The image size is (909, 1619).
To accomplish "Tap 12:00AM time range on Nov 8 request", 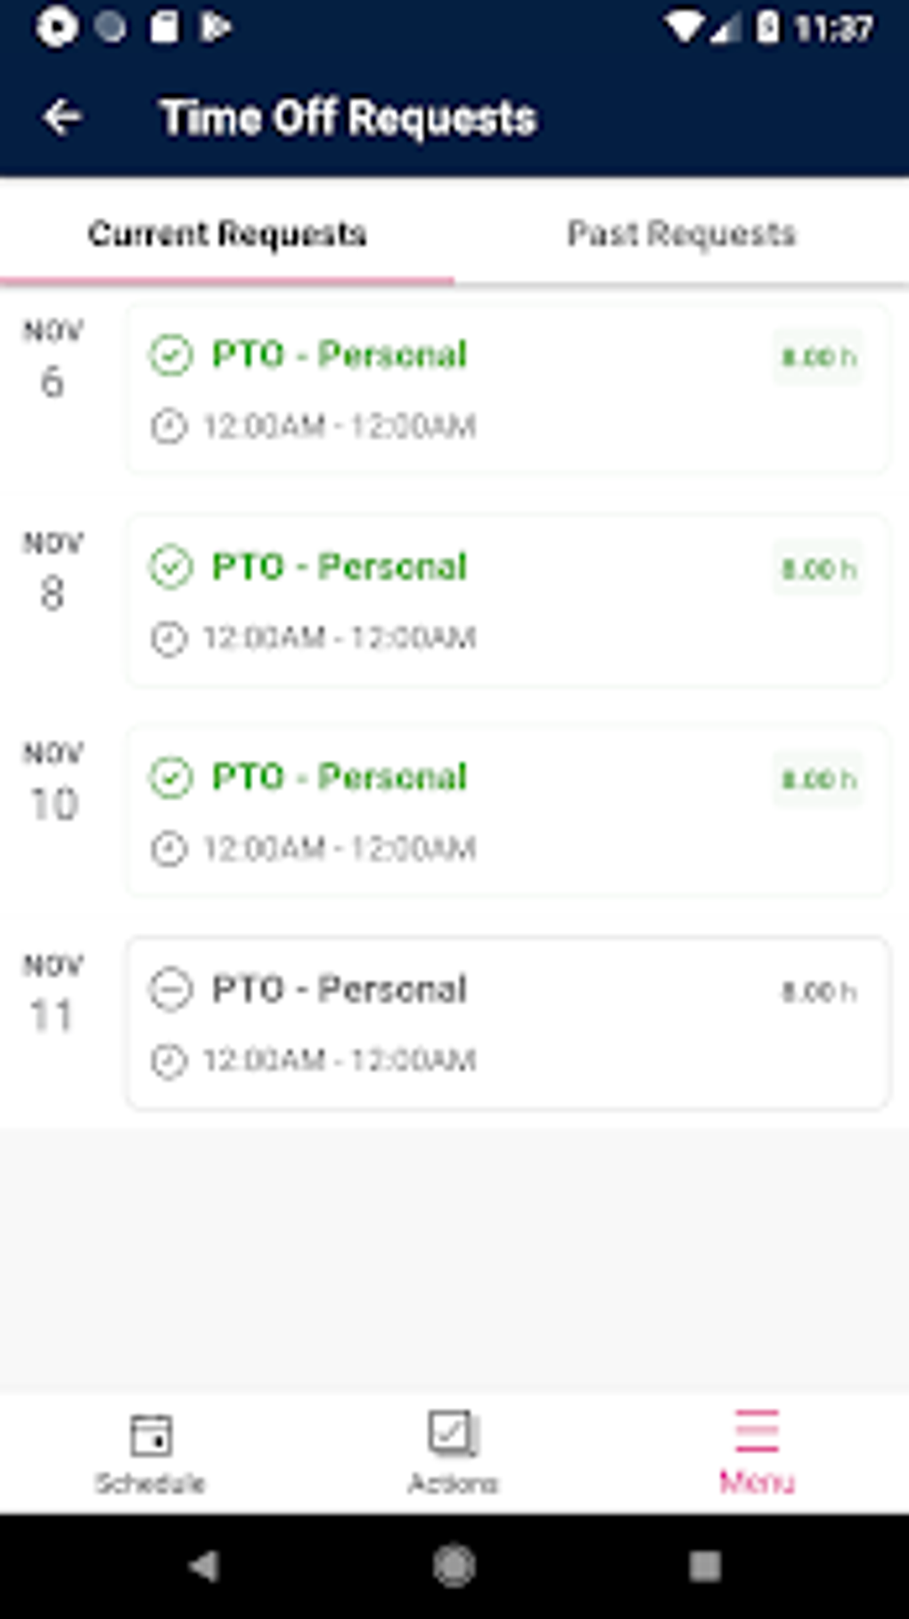I will point(340,638).
